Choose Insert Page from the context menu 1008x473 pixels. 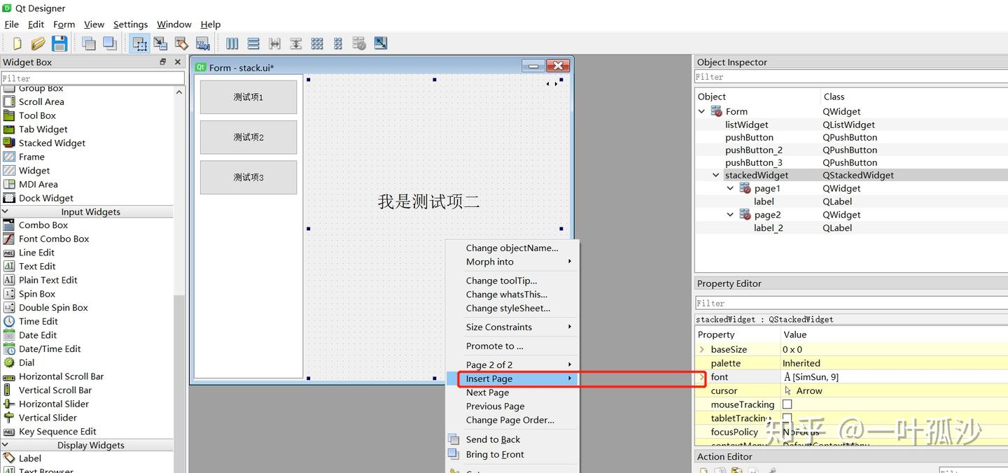point(489,379)
